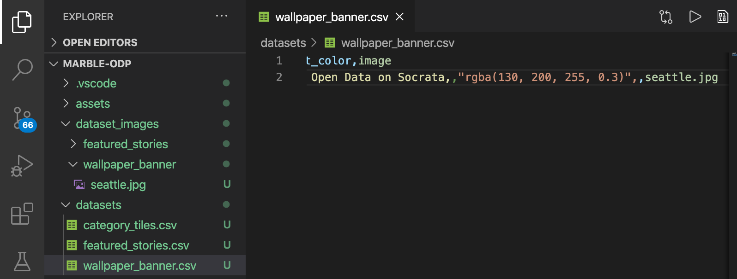Open the Testing flask icon
This screenshot has width=737, height=279.
[x=22, y=262]
